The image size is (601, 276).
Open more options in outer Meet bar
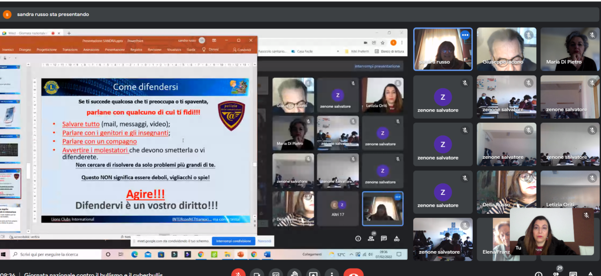click(332, 273)
